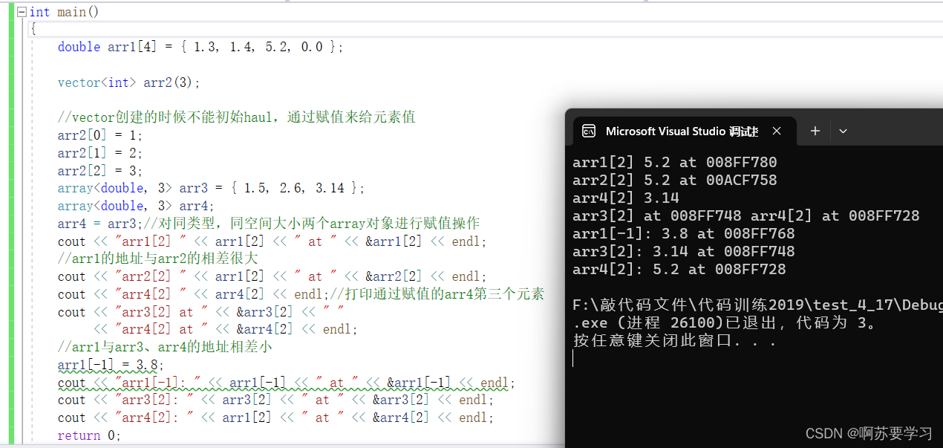
Task: Click the 按任意键关闭此窗口 console message
Action: pos(653,340)
